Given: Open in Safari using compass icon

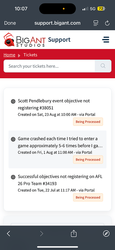Looking at the screenshot, I should (x=106, y=234).
